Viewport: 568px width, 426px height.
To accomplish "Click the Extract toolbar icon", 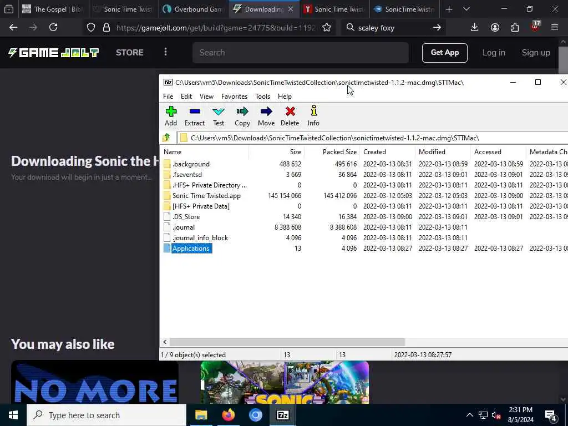I will [195, 111].
